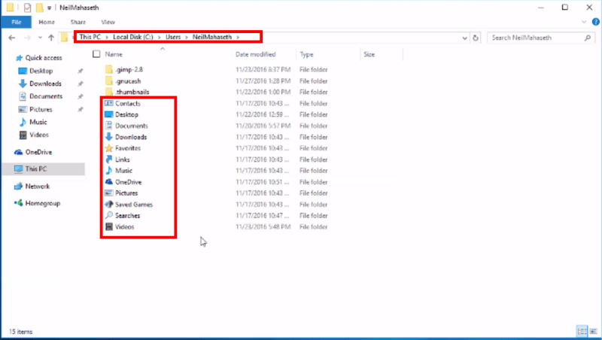Select the Searches magnifier icon
602x340 pixels.
click(109, 215)
